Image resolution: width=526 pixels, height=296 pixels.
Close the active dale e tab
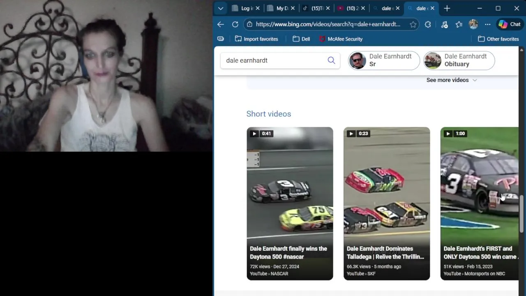433,8
